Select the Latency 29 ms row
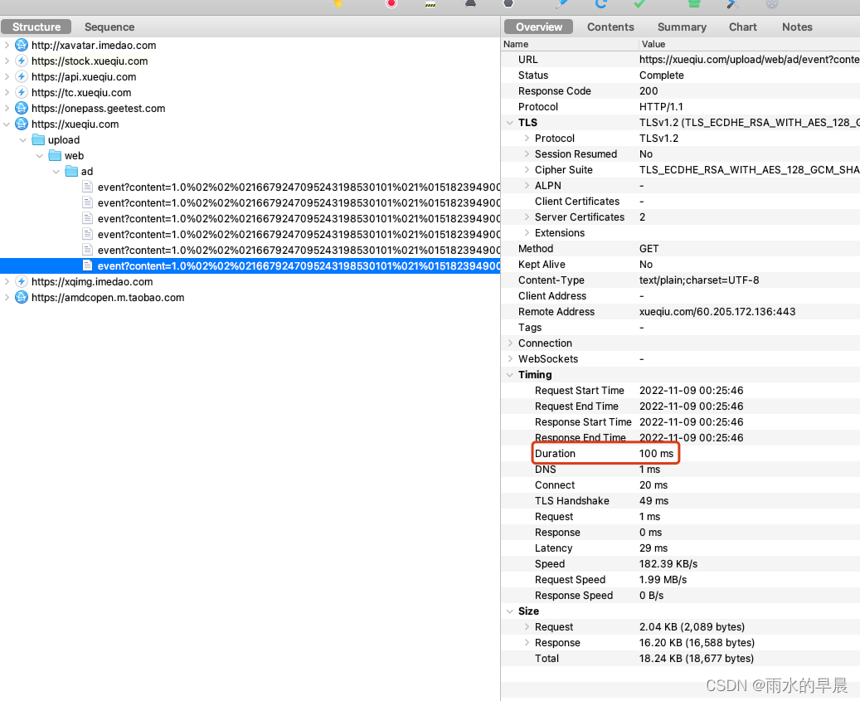Screen dimensions: 860x701 [x=681, y=548]
